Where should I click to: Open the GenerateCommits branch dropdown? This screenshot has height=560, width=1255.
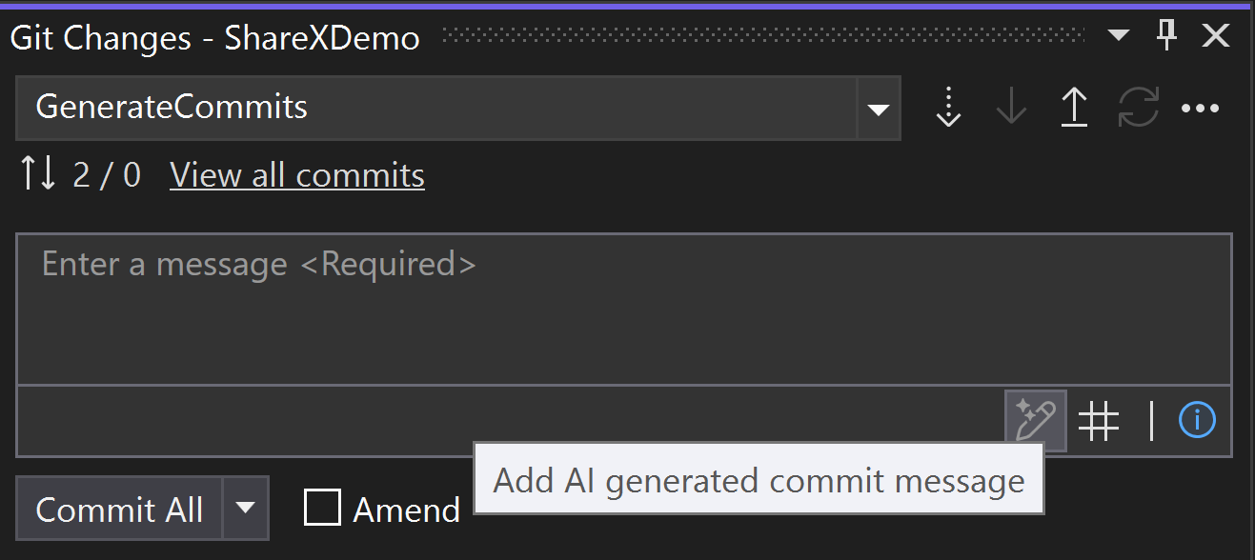click(x=878, y=108)
